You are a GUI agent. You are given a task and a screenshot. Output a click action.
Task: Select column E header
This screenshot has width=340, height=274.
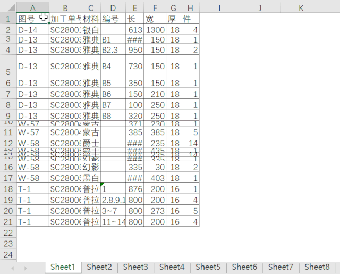click(x=134, y=8)
